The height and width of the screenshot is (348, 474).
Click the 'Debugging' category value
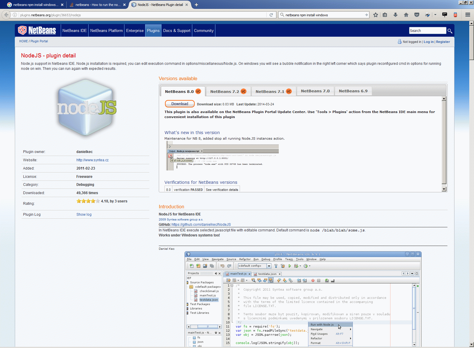tap(85, 185)
